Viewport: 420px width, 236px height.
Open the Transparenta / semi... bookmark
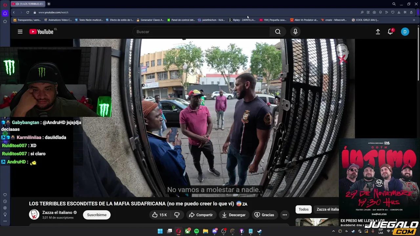(27, 20)
